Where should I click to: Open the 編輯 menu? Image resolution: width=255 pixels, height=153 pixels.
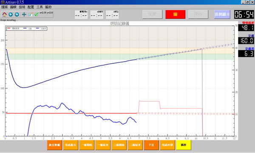pyautogui.click(x=13, y=7)
